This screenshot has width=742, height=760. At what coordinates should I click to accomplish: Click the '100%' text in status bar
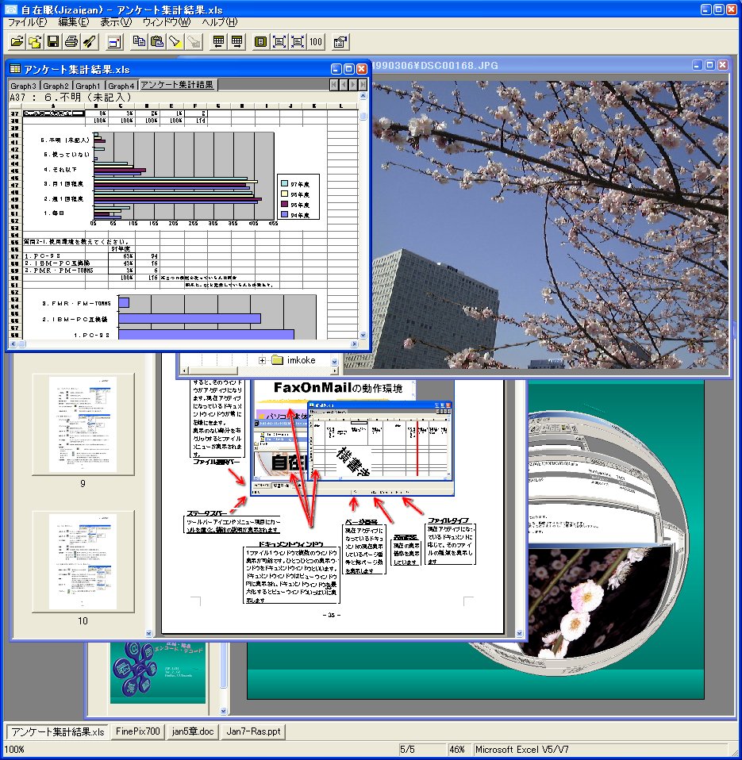14,750
